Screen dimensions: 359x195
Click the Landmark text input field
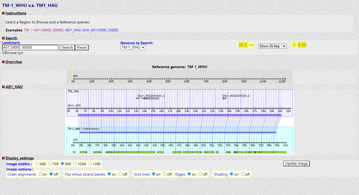tap(30, 47)
